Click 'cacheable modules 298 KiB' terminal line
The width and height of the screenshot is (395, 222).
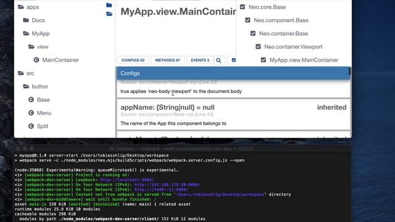(45, 214)
